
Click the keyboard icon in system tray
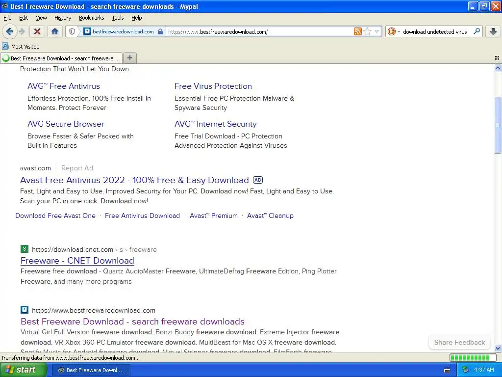point(447,370)
